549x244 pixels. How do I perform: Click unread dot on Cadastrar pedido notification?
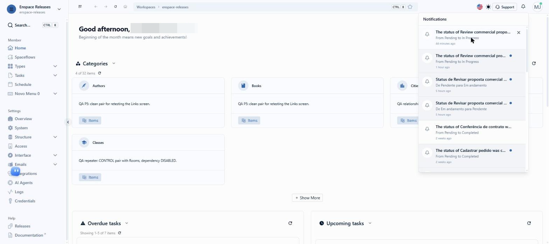(x=510, y=150)
